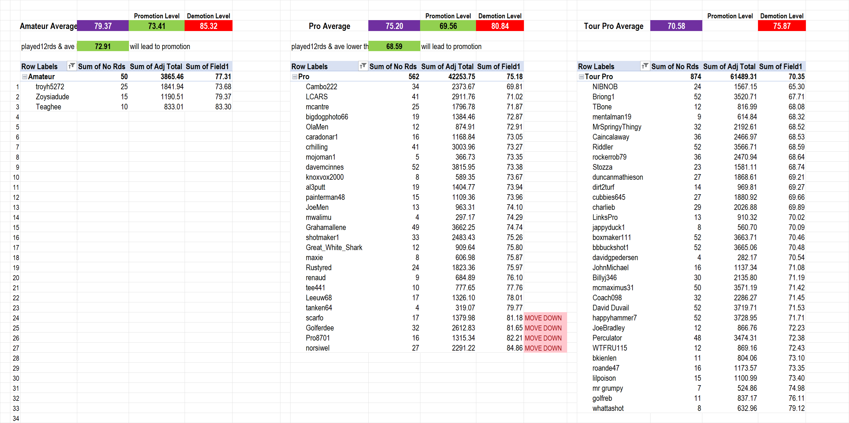The image size is (849, 423).
Task: Open Pro table Row Labels filter button
Action: pyautogui.click(x=363, y=66)
